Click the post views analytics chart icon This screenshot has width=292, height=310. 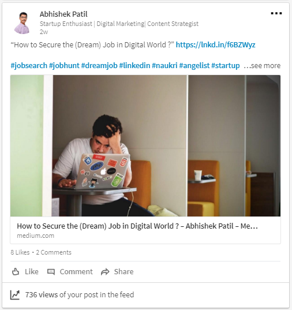15,295
